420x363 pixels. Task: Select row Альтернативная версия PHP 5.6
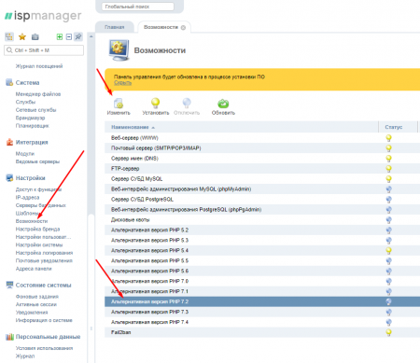click(262, 271)
